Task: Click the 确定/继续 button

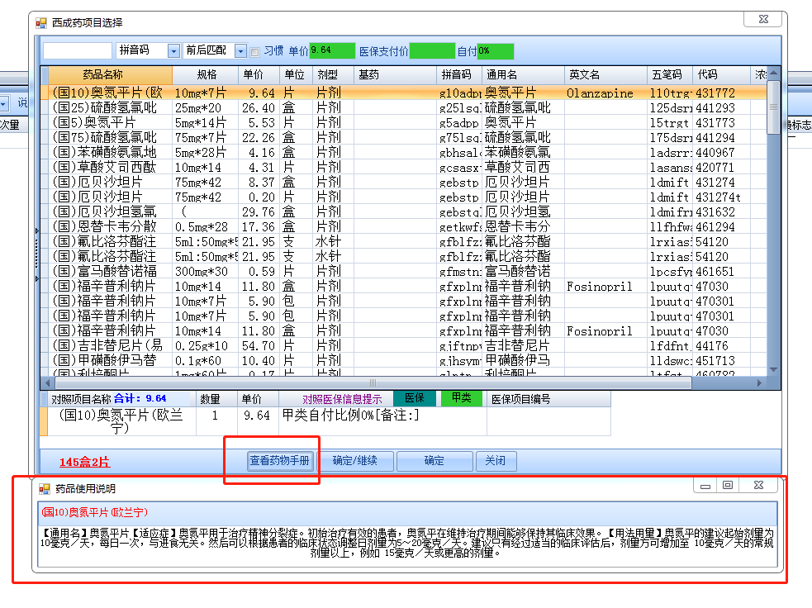Action: (355, 460)
